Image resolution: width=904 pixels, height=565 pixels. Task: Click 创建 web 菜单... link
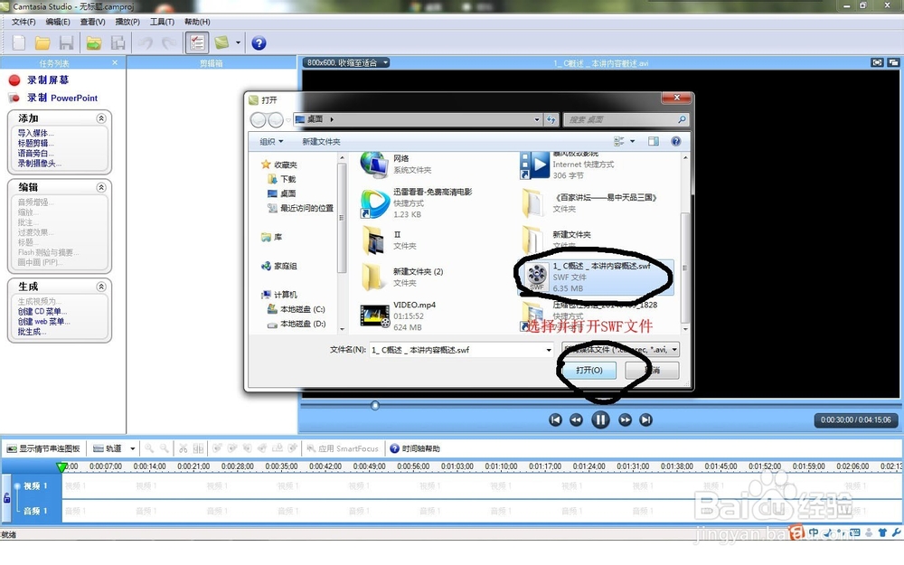pyautogui.click(x=43, y=322)
